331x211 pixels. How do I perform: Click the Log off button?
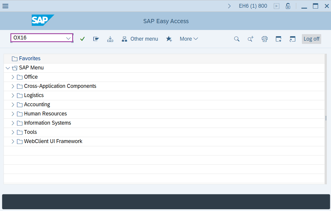point(311,39)
